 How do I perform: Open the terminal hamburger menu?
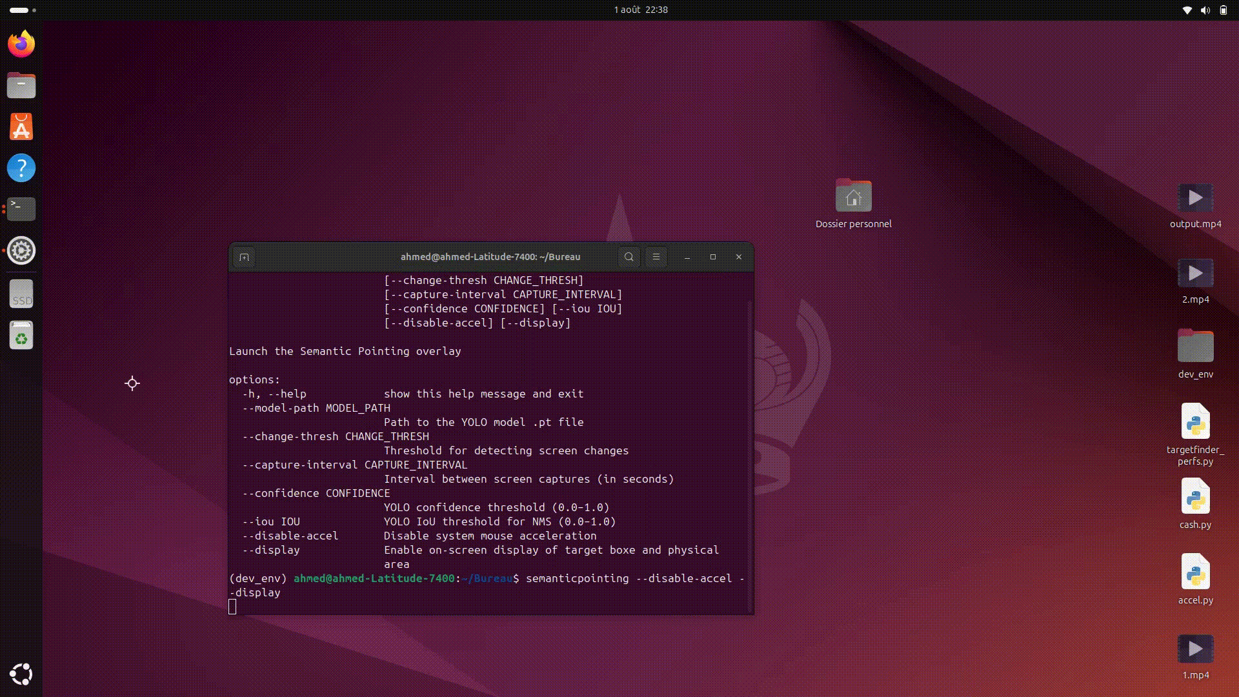(x=656, y=257)
